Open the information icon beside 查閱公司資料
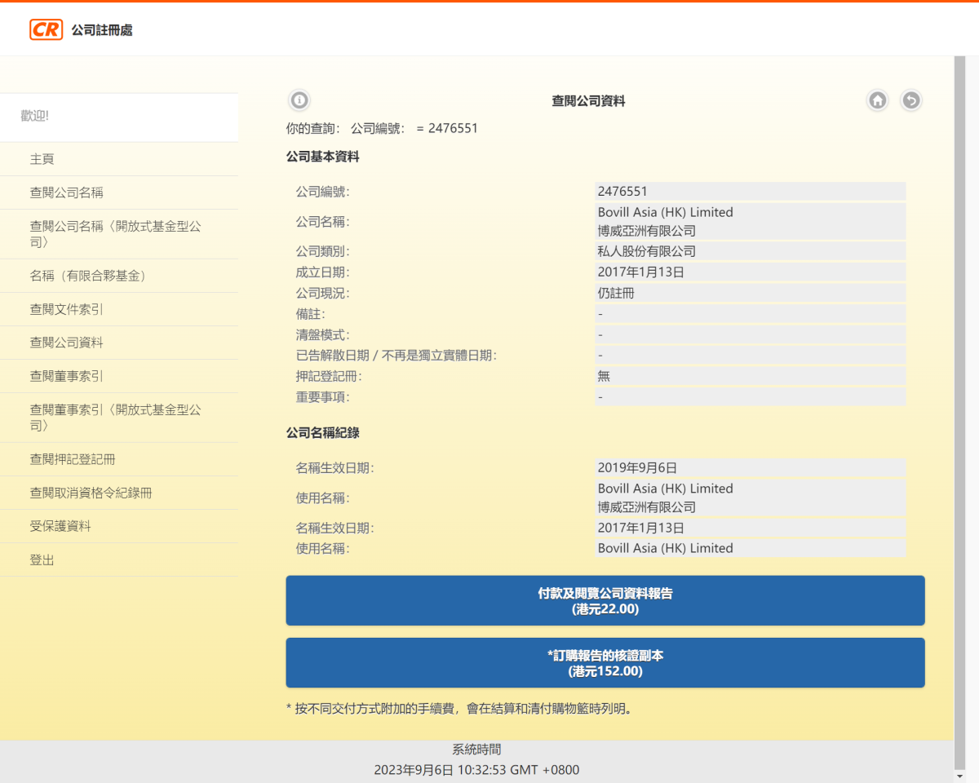The image size is (979, 783). click(x=299, y=100)
